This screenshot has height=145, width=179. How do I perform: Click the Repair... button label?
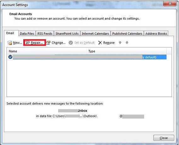coord(37,43)
